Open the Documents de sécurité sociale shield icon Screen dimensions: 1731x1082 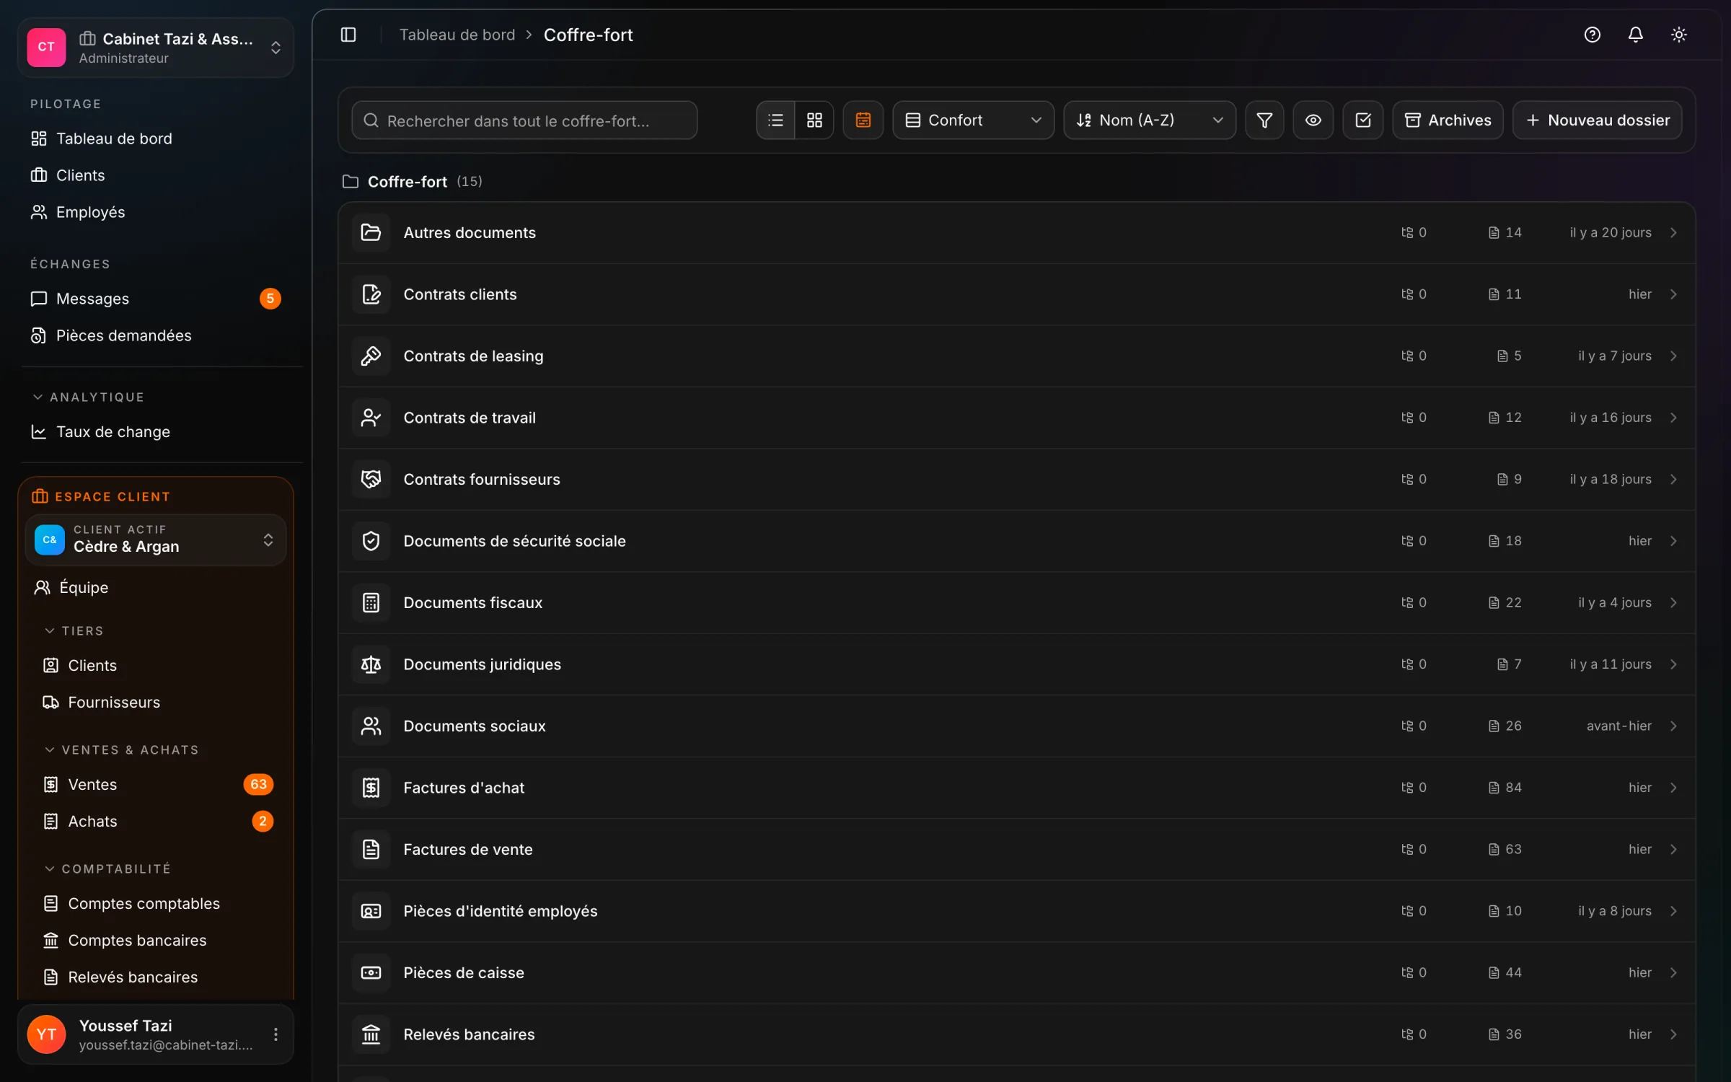coord(371,541)
